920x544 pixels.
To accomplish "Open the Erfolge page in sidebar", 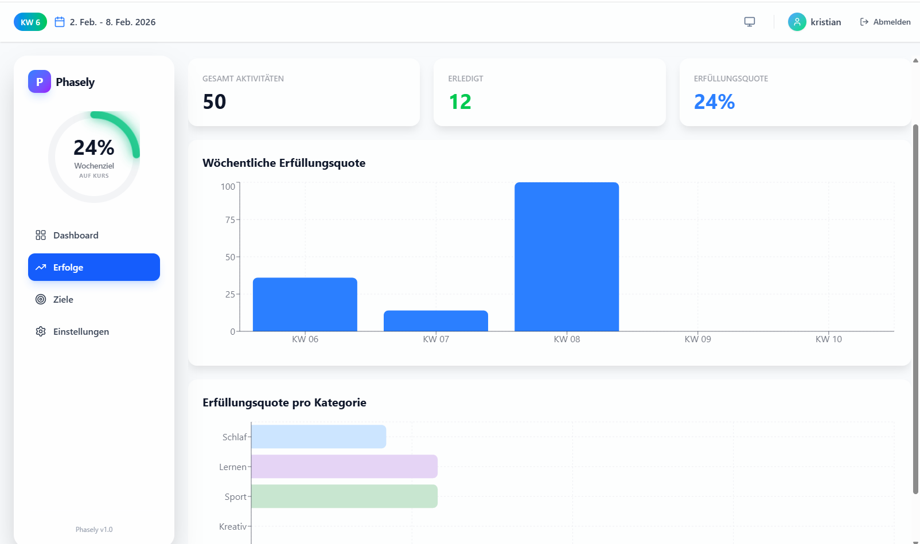I will pos(94,267).
